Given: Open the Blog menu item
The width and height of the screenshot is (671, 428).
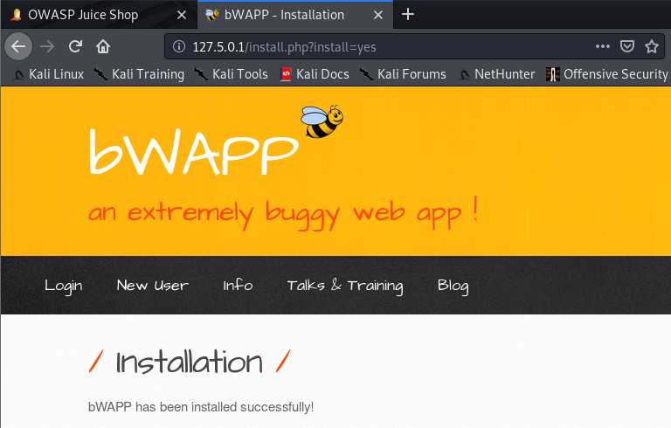Looking at the screenshot, I should pos(453,286).
